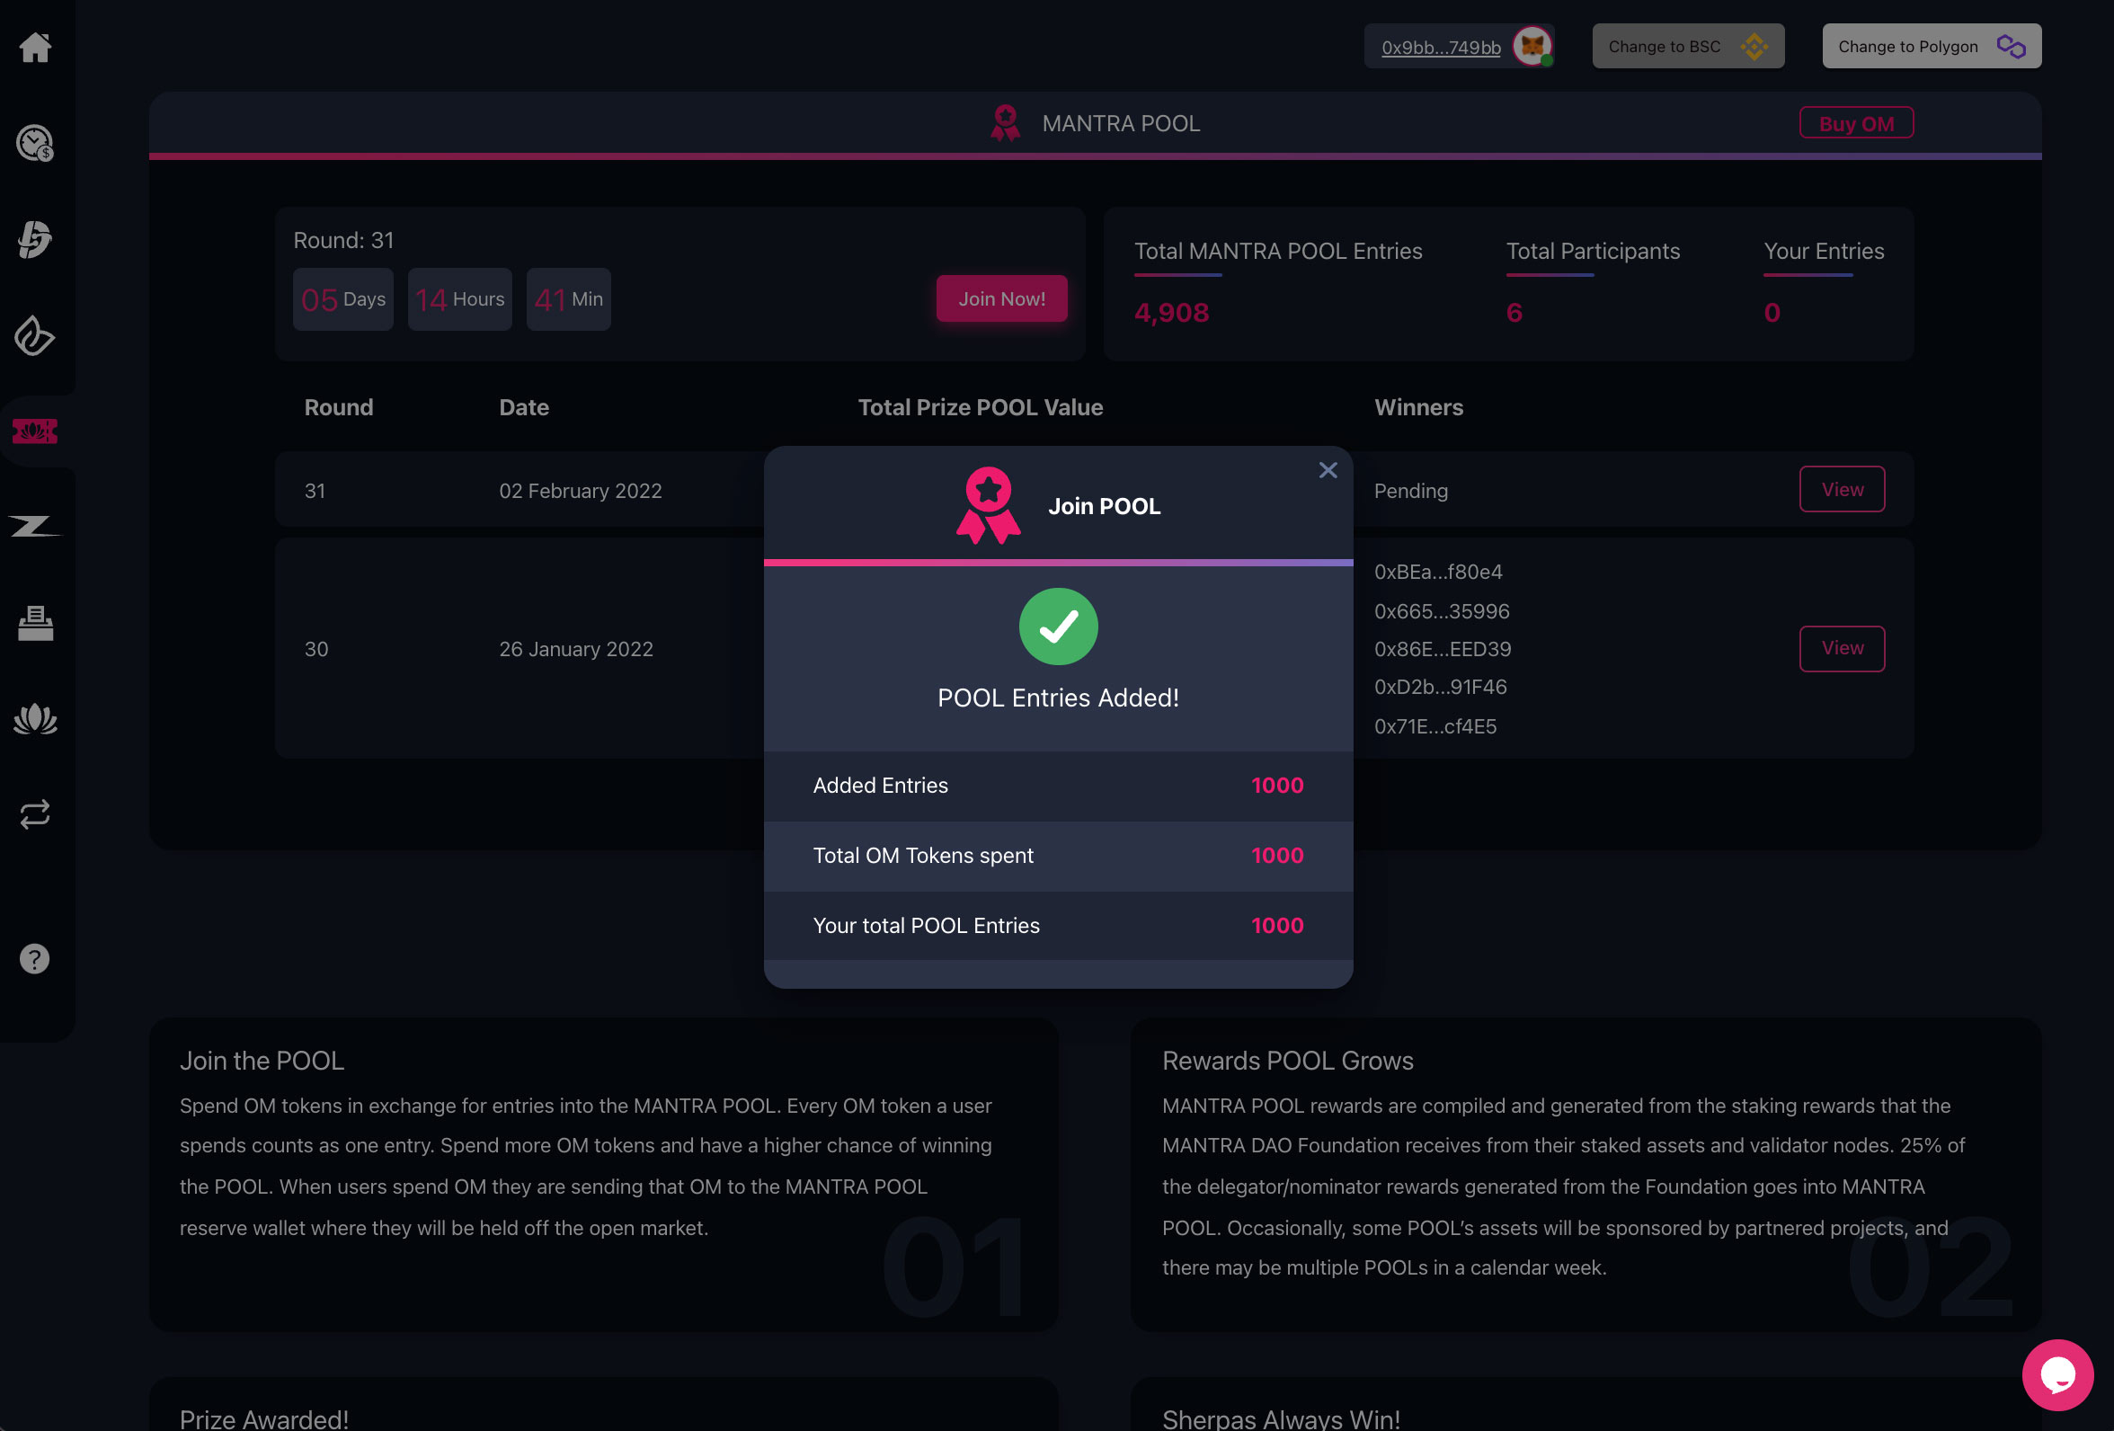This screenshot has height=1431, width=2114.
Task: Open the clock-dollar dashboard sidebar icon
Action: click(35, 143)
